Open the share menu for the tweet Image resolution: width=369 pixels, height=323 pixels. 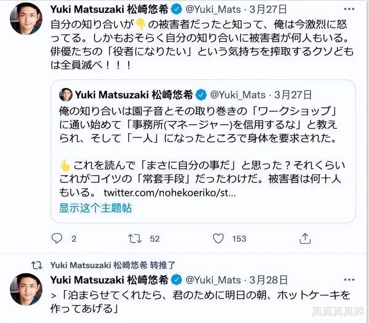(305, 238)
